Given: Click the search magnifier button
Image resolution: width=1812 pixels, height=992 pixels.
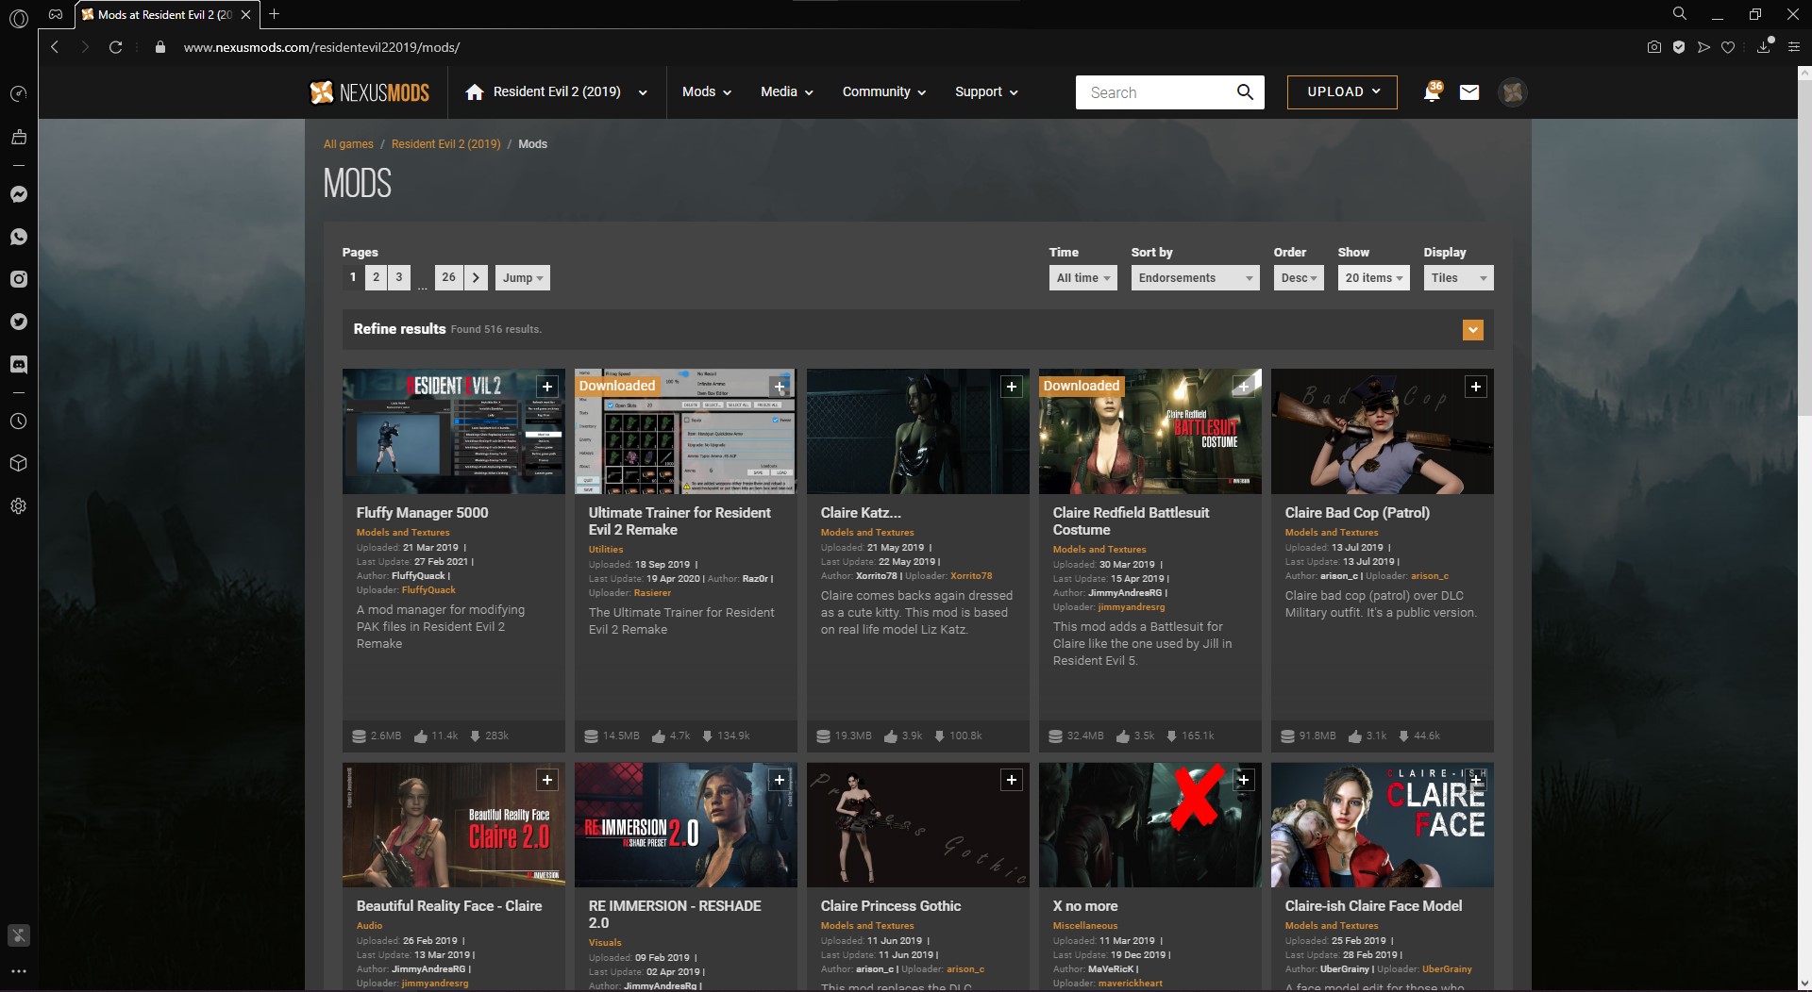Looking at the screenshot, I should pos(1245,92).
